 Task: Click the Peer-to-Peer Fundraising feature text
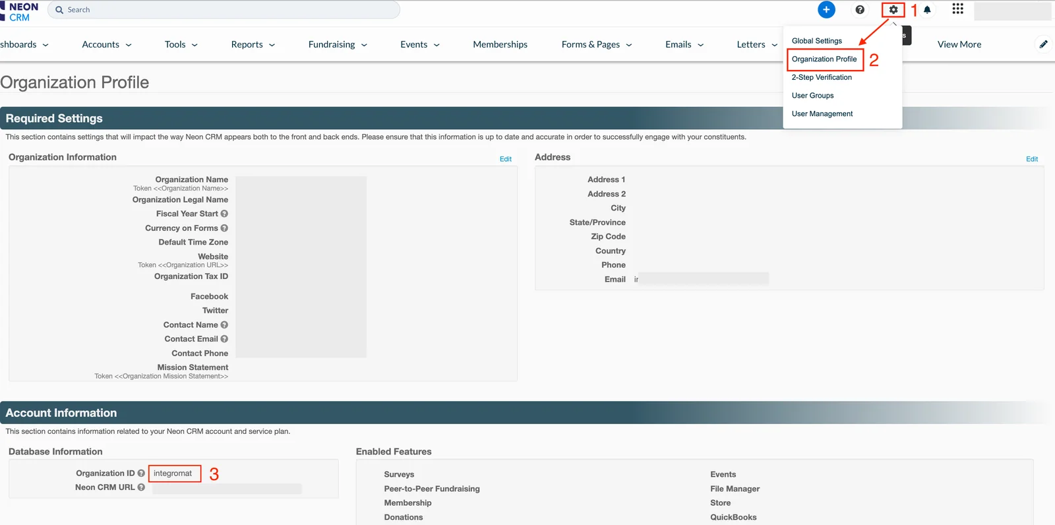point(432,489)
